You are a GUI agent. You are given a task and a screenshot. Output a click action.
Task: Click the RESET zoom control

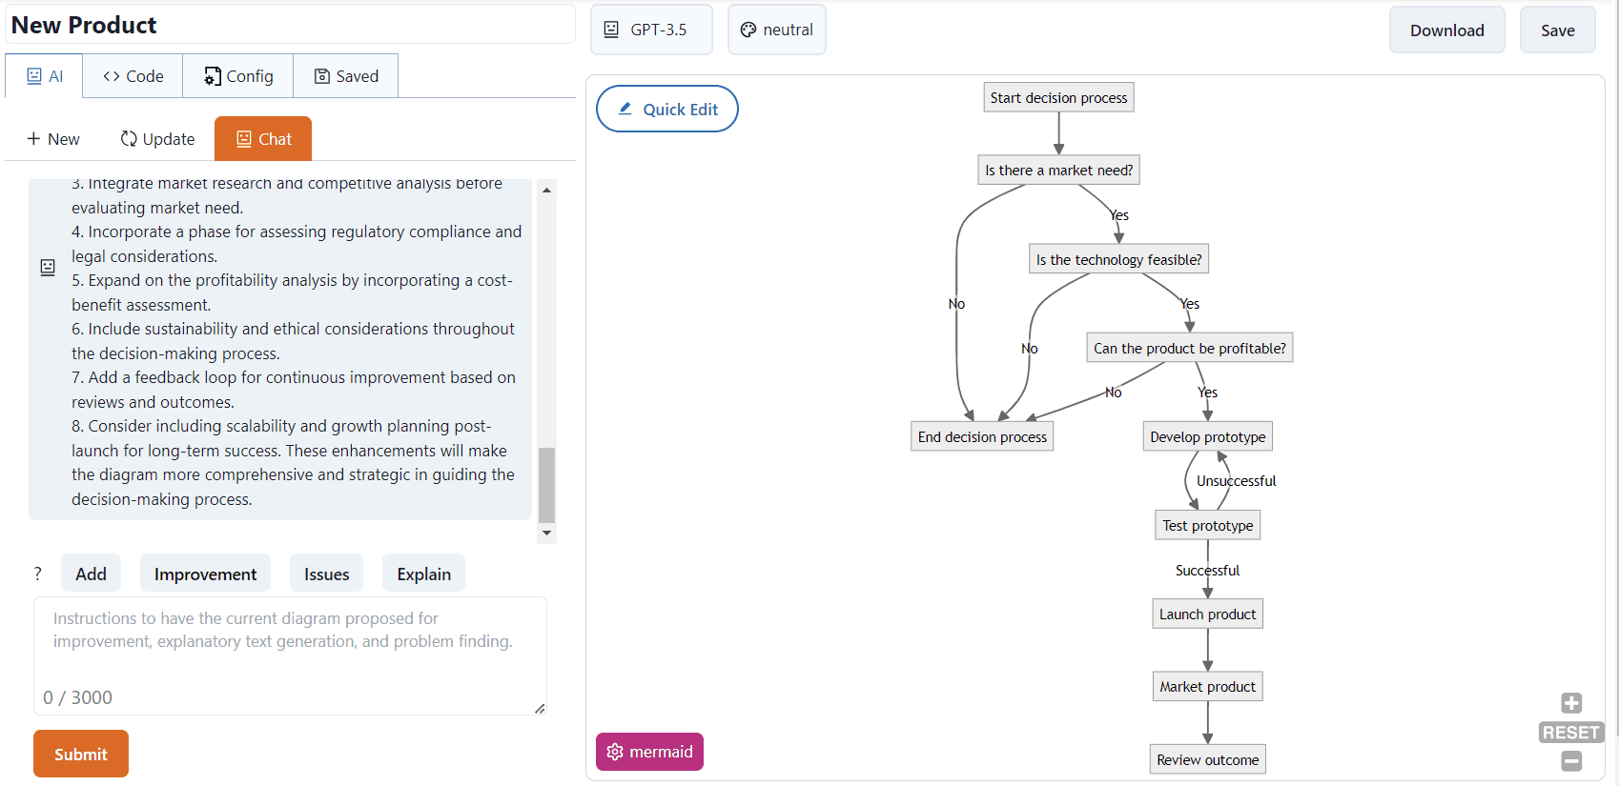(x=1571, y=732)
